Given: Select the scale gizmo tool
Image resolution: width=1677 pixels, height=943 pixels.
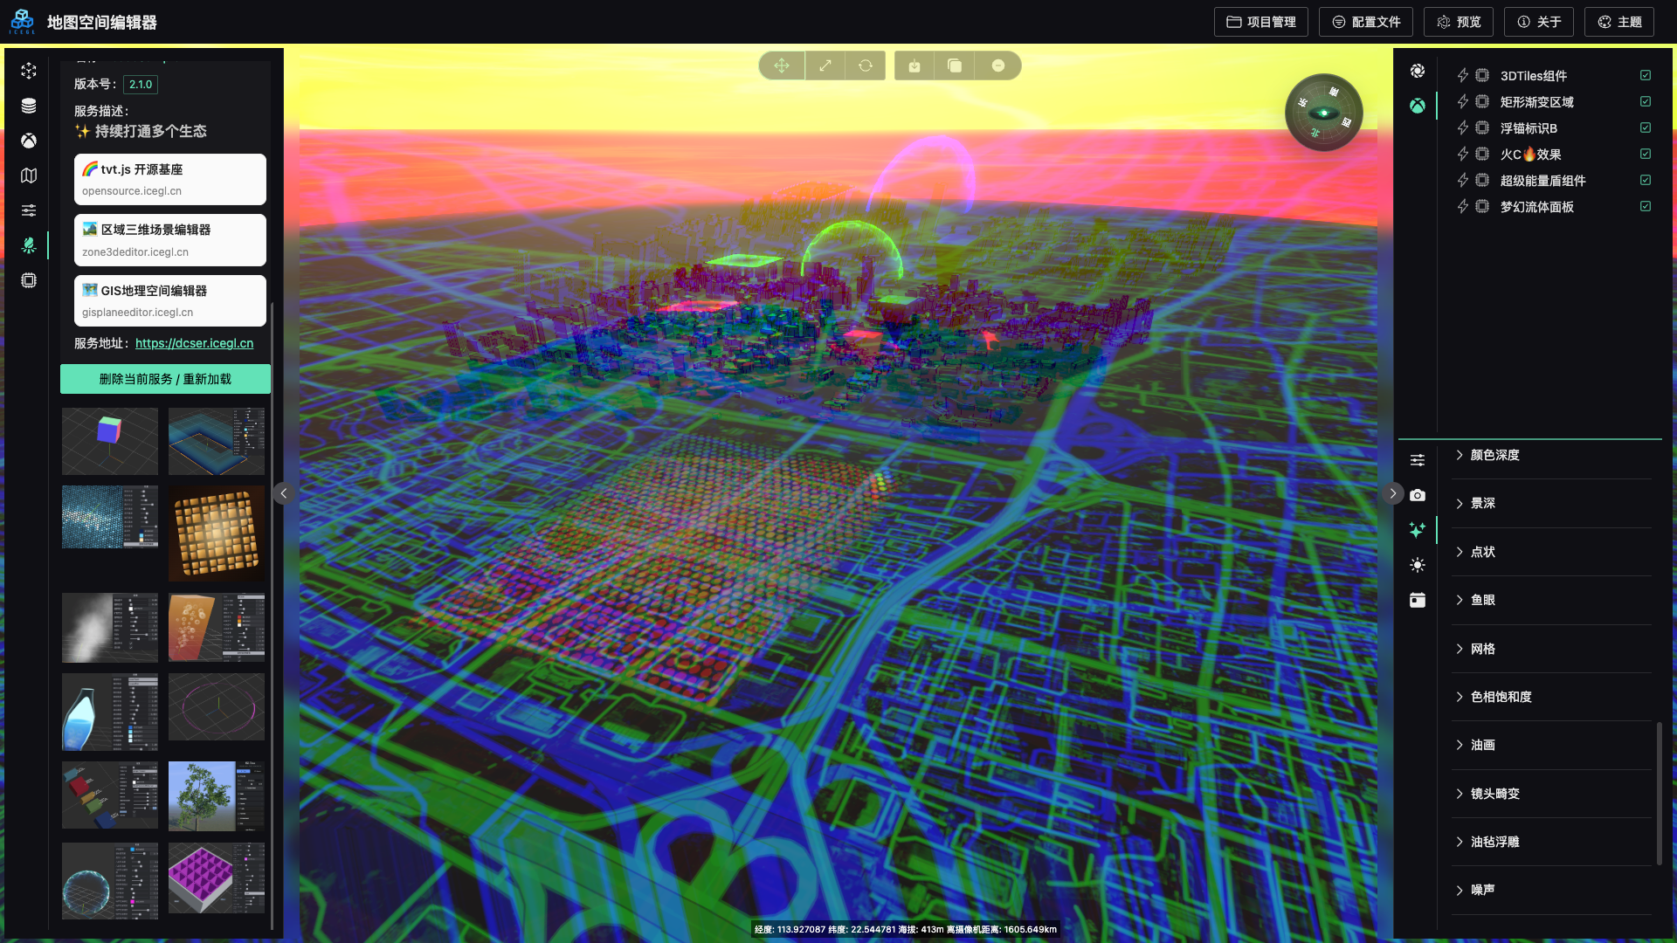Looking at the screenshot, I should pyautogui.click(x=825, y=65).
